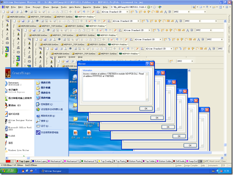The height and width of the screenshot is (175, 233).
Task: Click Utility Tools pencil icon on menu bar
Action: 194,7
